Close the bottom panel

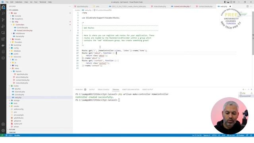coord(251,89)
